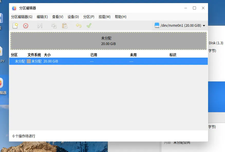Open the 查看(V) menu

[x=58, y=17]
